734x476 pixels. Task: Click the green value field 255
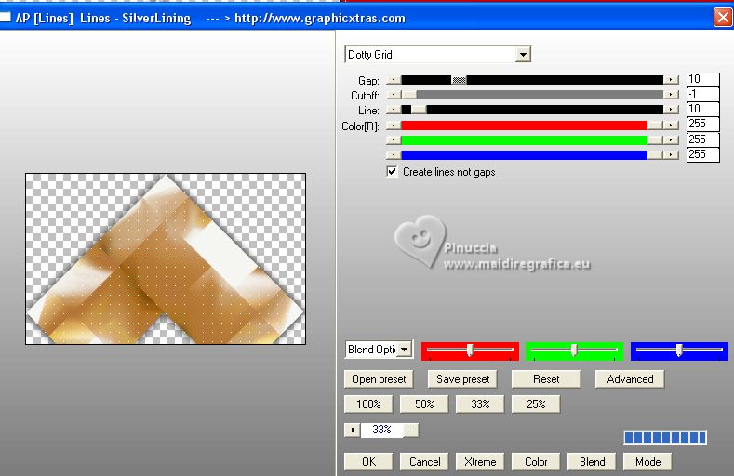(x=702, y=139)
